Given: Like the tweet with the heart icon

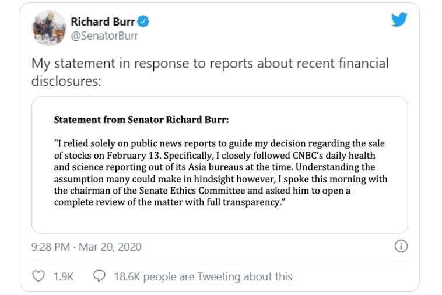Looking at the screenshot, I should click(x=38, y=276).
